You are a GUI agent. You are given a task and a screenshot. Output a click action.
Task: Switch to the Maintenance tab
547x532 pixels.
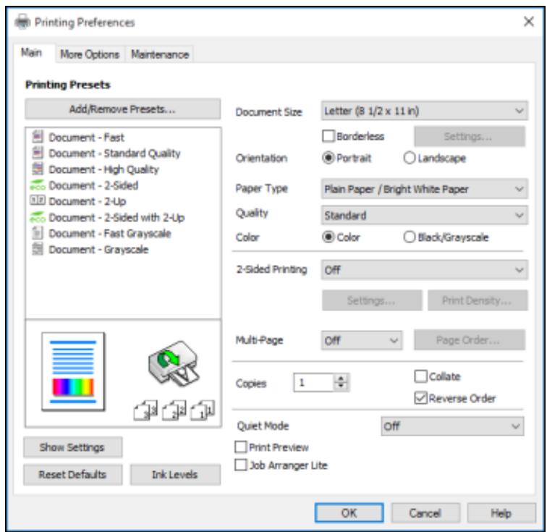160,54
